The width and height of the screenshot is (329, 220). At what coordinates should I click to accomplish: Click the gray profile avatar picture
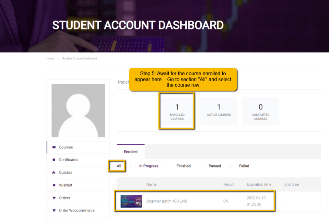pyautogui.click(x=78, y=111)
